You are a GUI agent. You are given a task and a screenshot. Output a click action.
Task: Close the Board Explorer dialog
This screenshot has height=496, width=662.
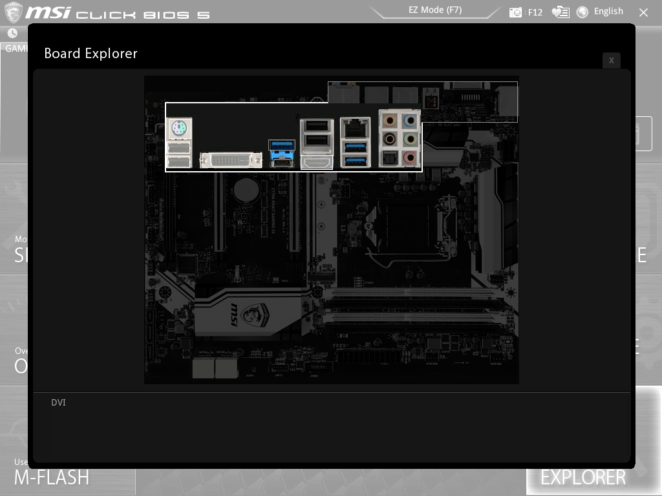612,60
